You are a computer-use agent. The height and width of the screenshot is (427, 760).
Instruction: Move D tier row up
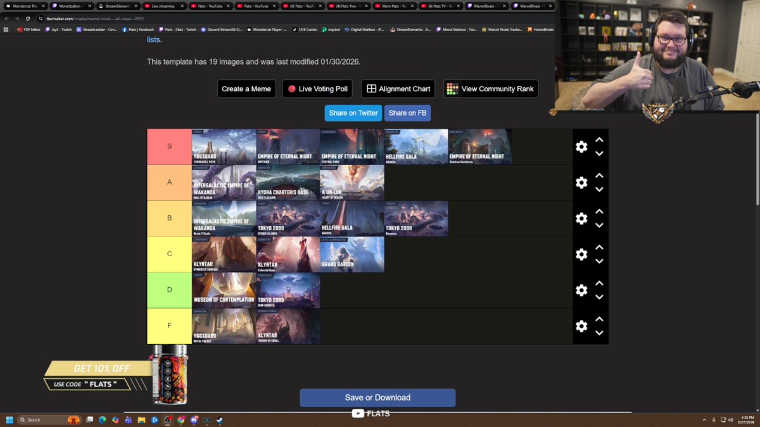tap(599, 283)
